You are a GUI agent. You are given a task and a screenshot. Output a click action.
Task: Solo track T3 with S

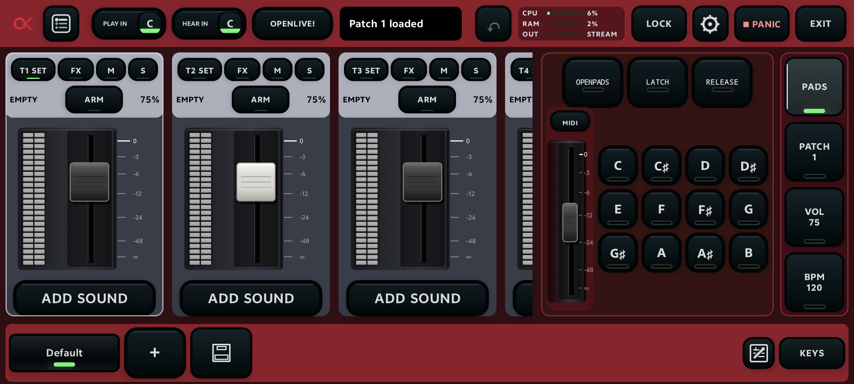pos(476,70)
